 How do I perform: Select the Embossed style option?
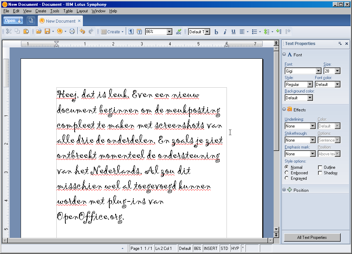pos(286,173)
